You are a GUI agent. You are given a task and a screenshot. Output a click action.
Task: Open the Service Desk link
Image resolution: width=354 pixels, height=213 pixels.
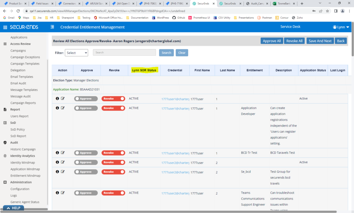pyautogui.click(x=290, y=27)
